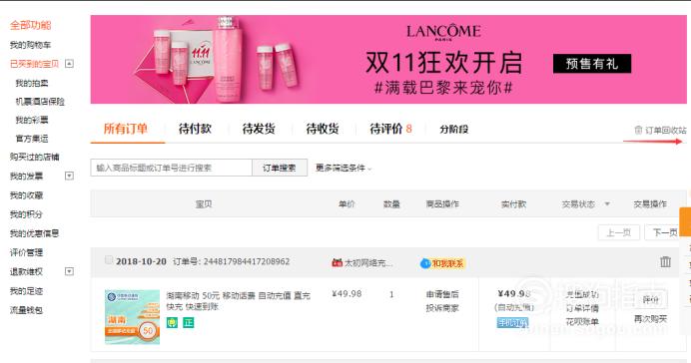Open 购买过的店铺 in the sidebar
Image resolution: width=691 pixels, height=363 pixels.
pos(34,157)
